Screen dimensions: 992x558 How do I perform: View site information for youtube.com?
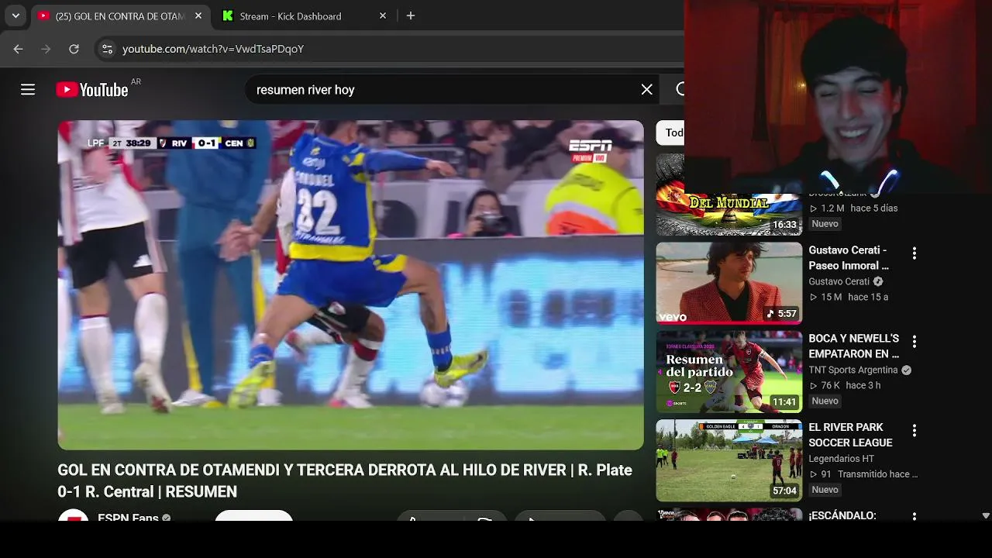click(107, 49)
